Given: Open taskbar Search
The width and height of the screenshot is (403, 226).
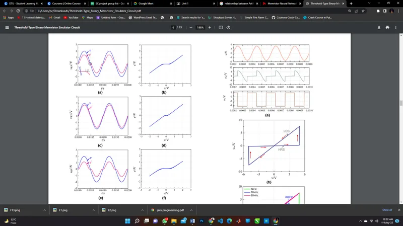Looking at the screenshot, I should point(137,221).
